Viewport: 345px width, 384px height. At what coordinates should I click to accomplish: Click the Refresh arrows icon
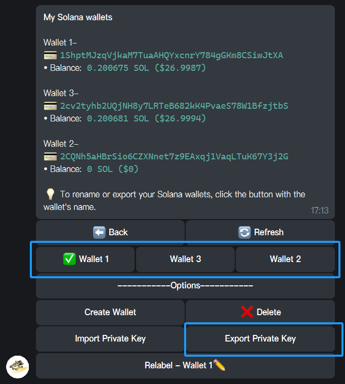point(244,232)
